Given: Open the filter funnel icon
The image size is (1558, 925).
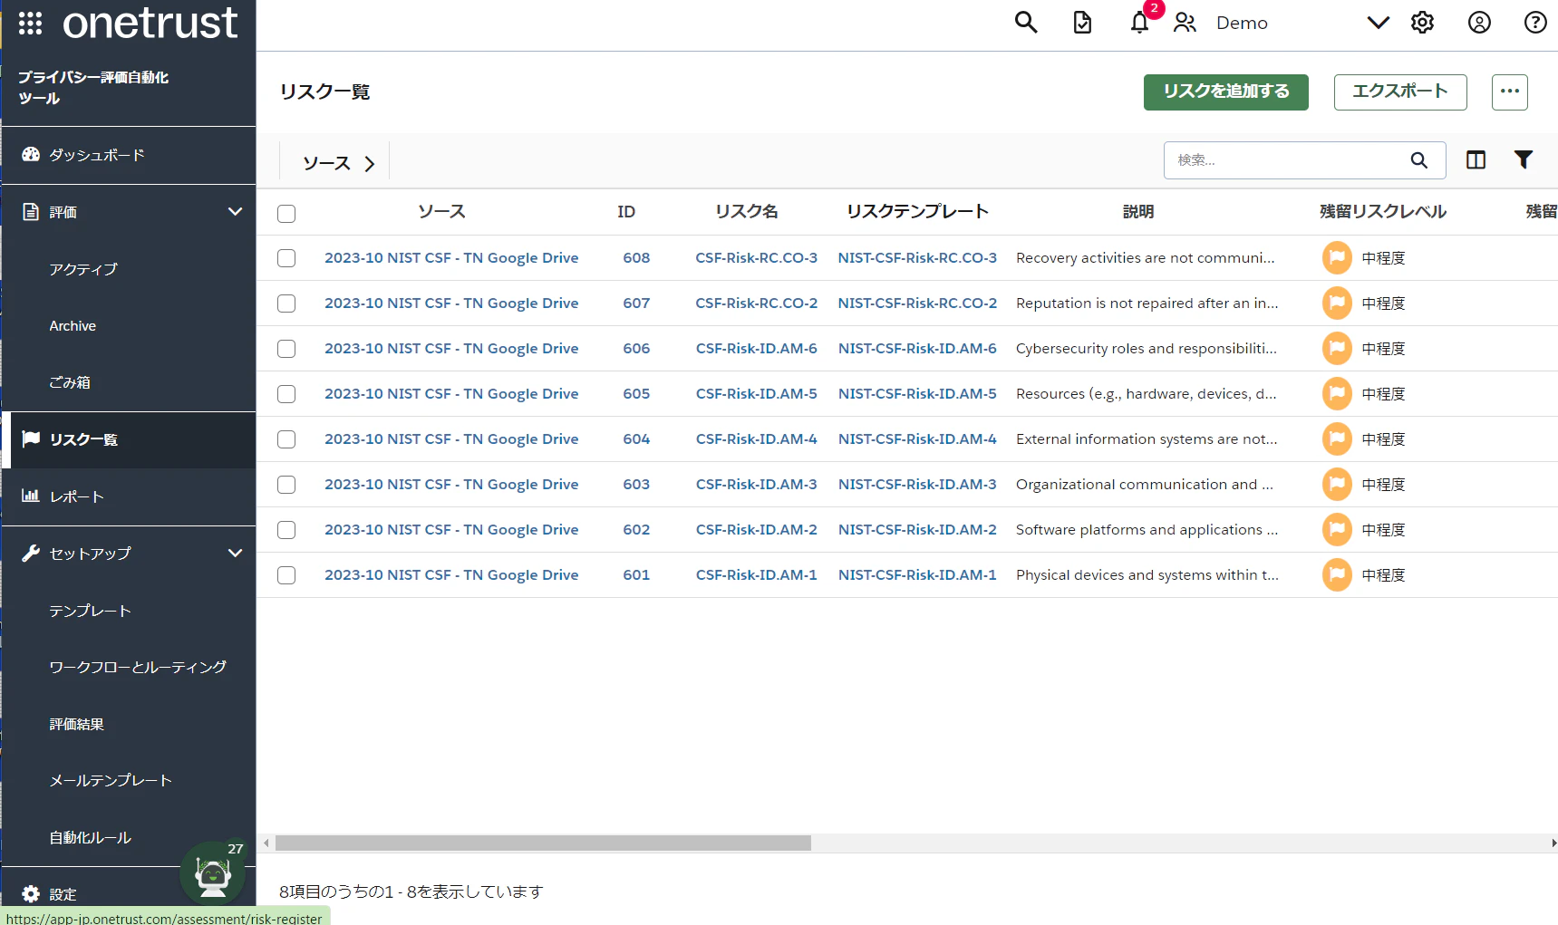Looking at the screenshot, I should coord(1524,159).
